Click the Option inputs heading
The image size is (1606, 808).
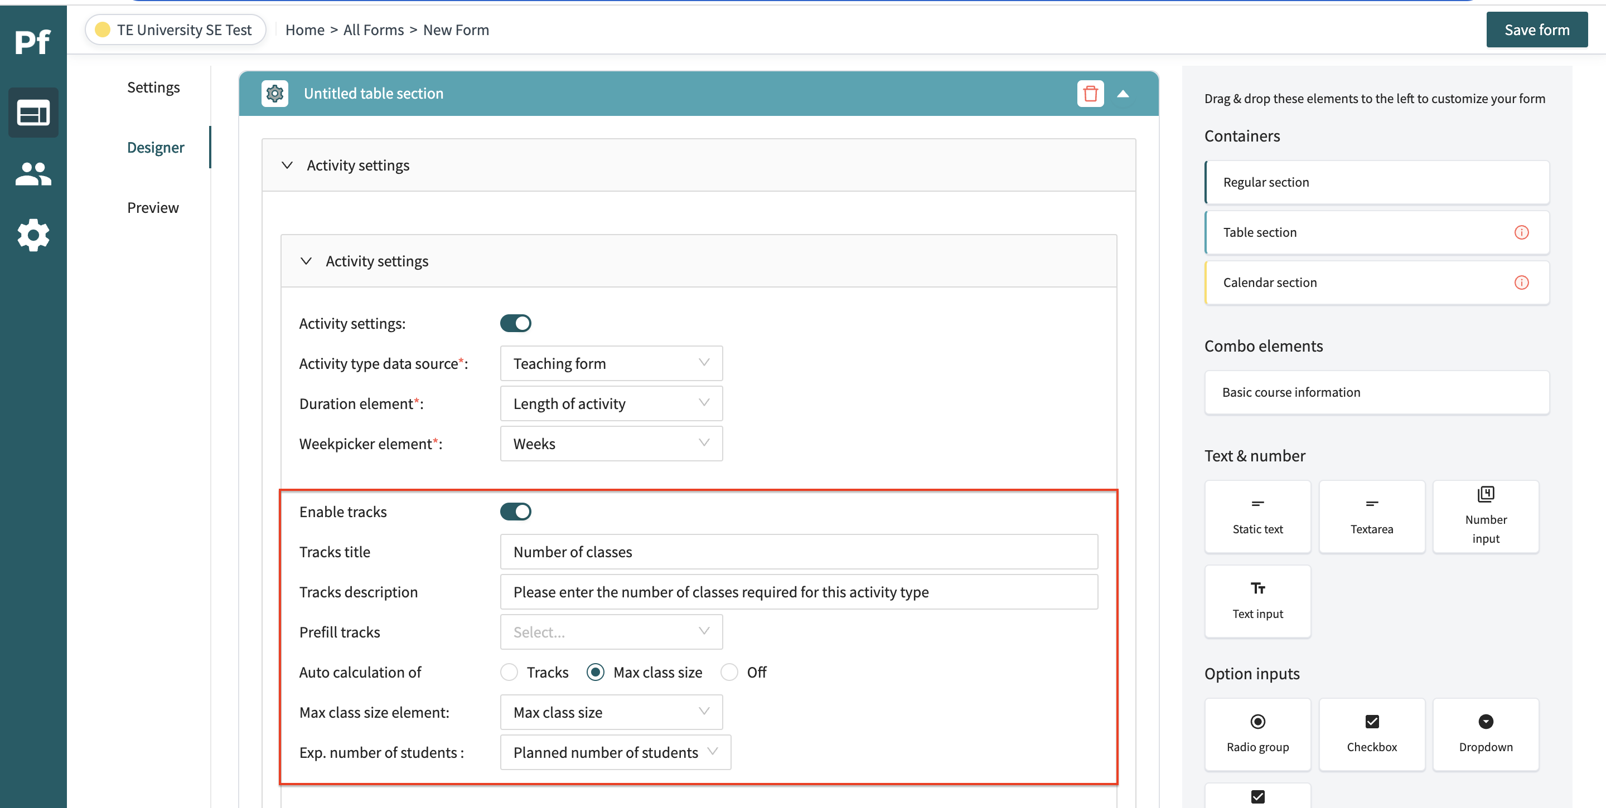(x=1252, y=674)
